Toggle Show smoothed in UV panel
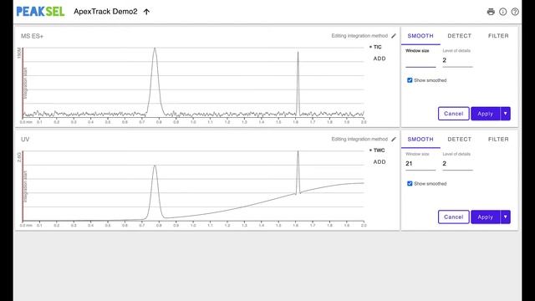 pos(410,184)
